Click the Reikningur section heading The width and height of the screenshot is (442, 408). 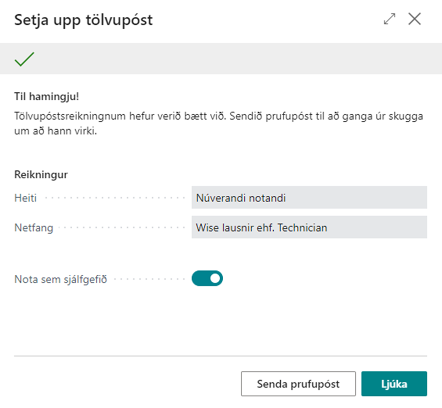pyautogui.click(x=41, y=175)
